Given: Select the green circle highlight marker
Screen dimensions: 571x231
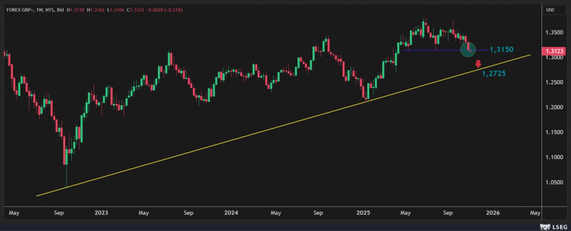Looking at the screenshot, I should tap(468, 49).
